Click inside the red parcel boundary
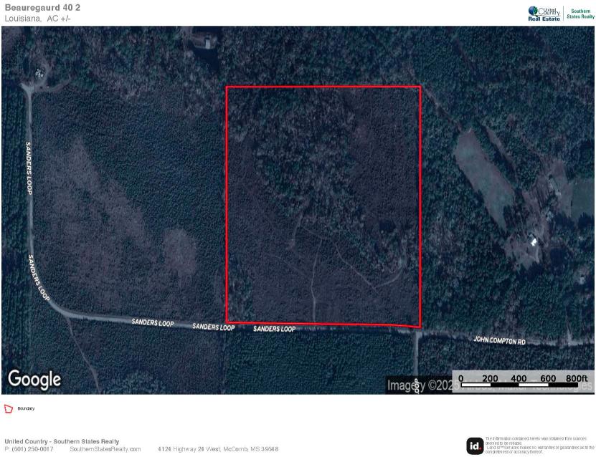 click(323, 206)
